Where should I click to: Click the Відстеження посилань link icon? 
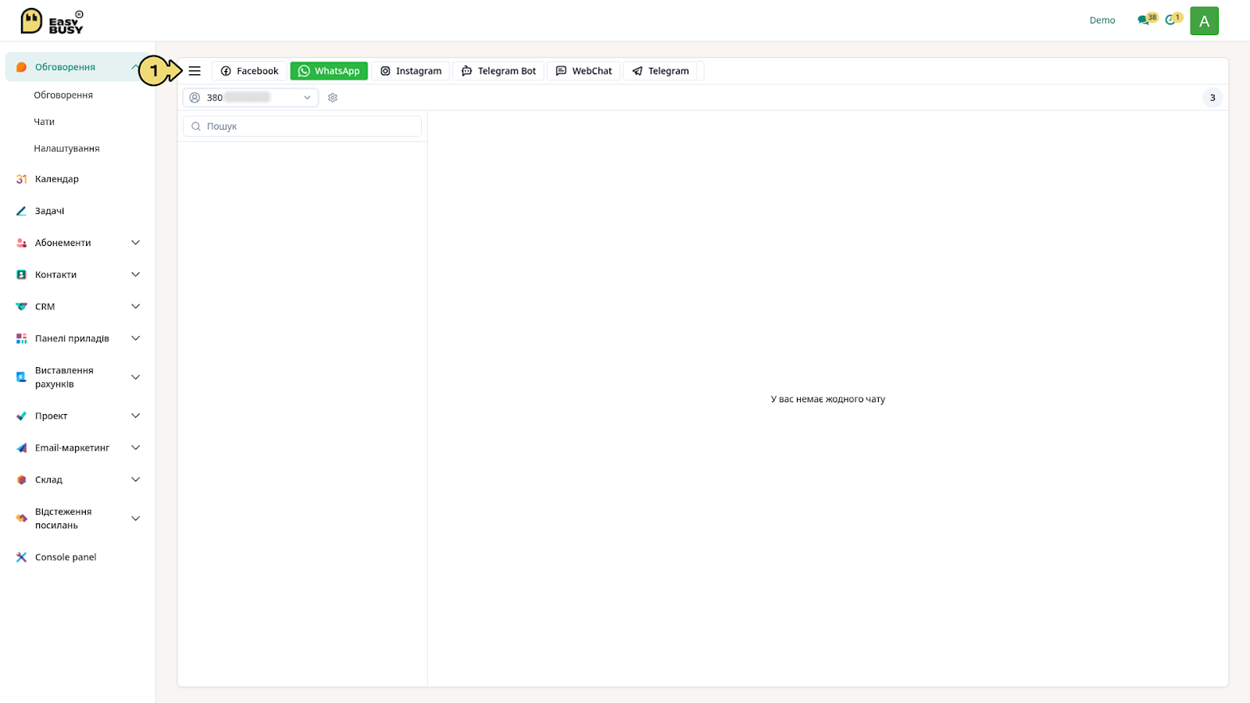(x=21, y=519)
